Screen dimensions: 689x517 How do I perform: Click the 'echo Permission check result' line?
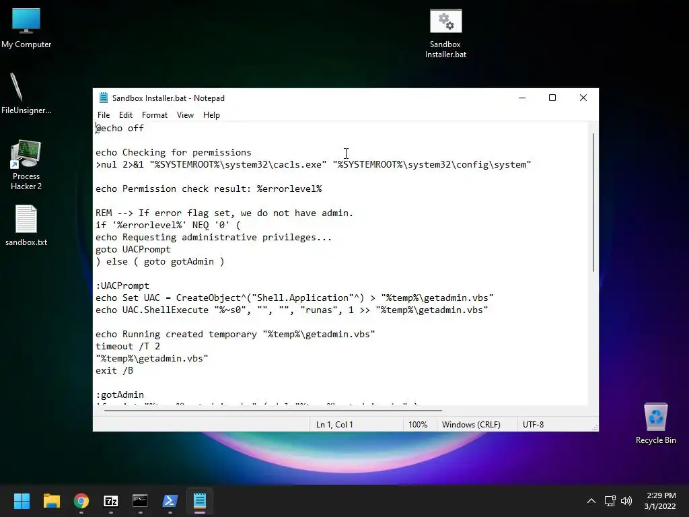[x=209, y=188]
